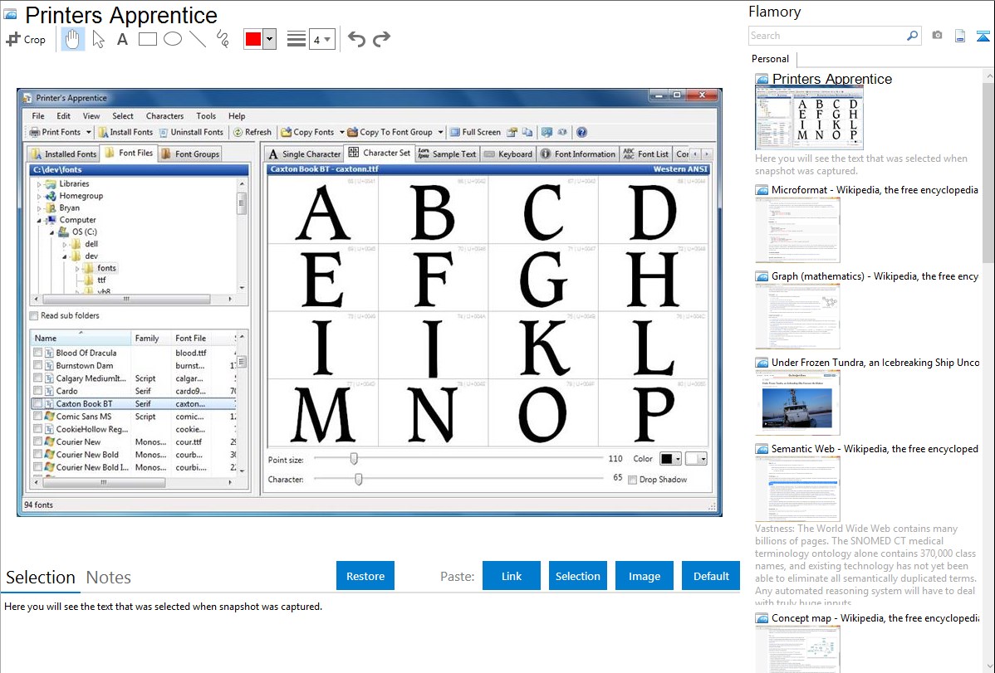Switch to the Installed Fonts tab
Image resolution: width=995 pixels, height=673 pixels.
pyautogui.click(x=63, y=154)
